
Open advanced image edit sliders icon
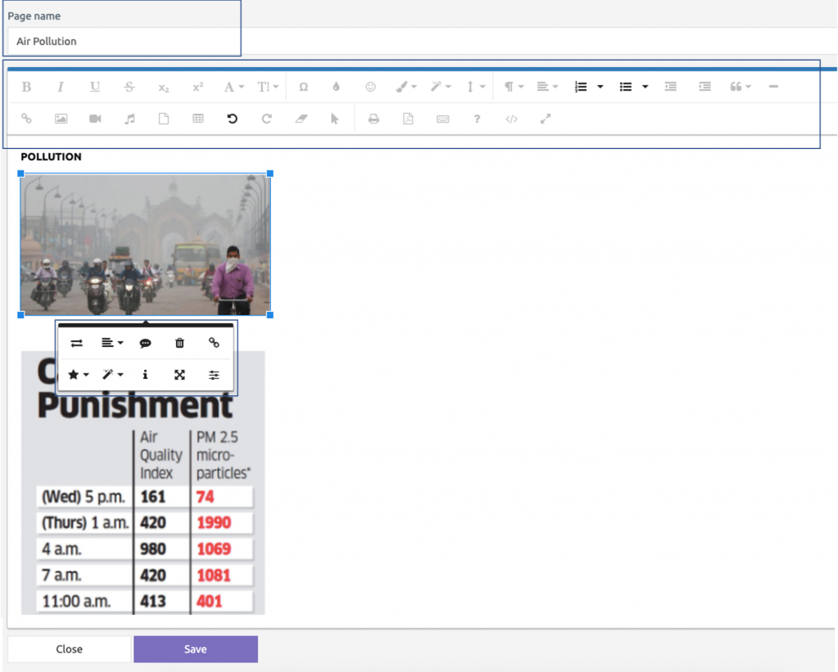pos(214,375)
